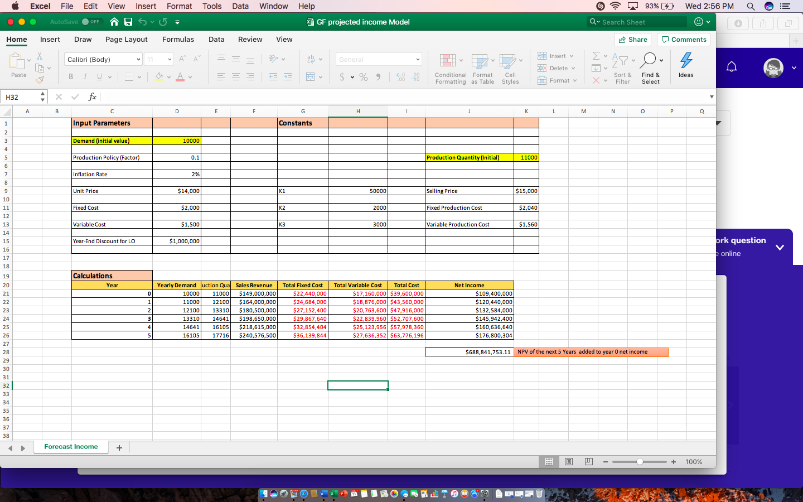The height and width of the screenshot is (502, 803).
Task: Click the AutoSum icon
Action: [596, 55]
